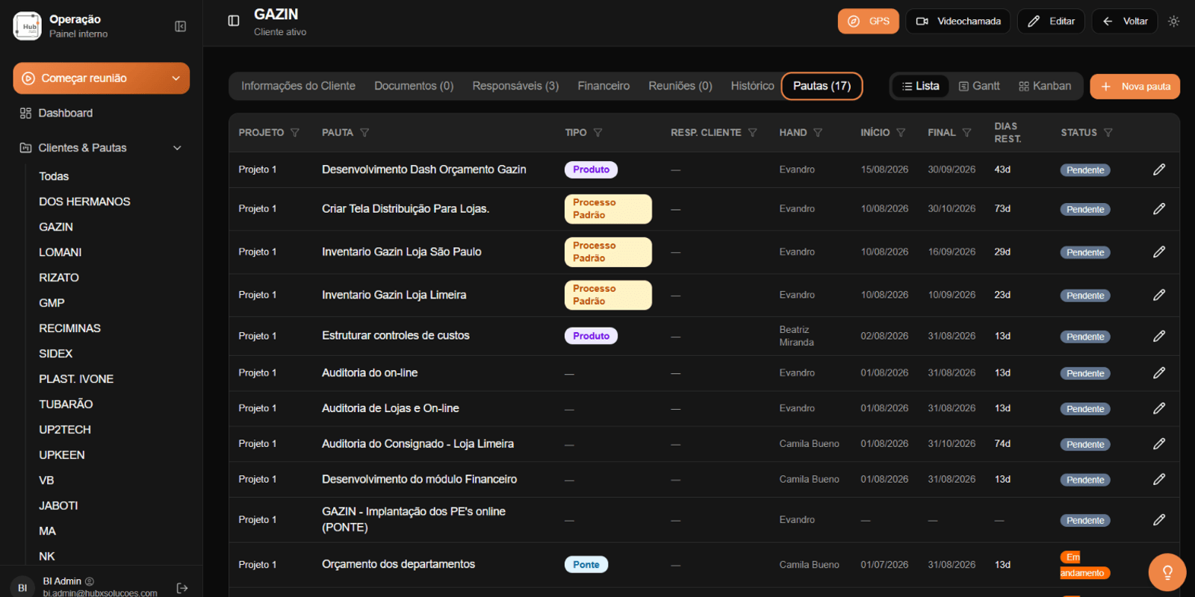
Task: Open the Financeiro tab
Action: [603, 86]
